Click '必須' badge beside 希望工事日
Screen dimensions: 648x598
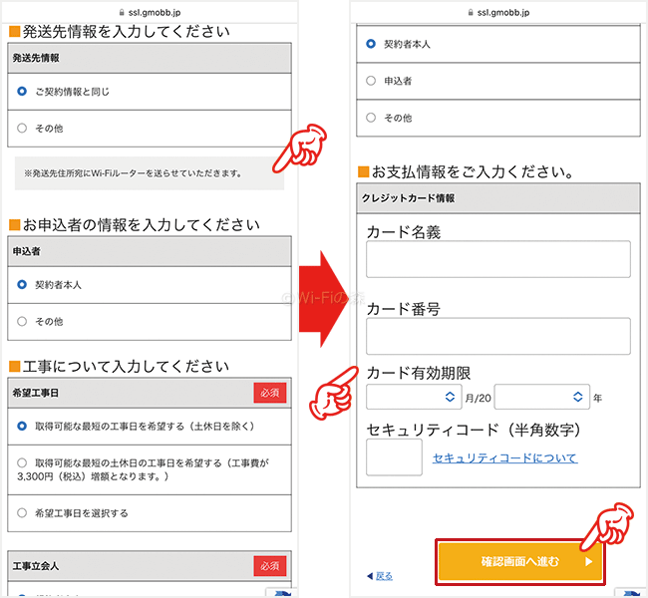point(270,393)
